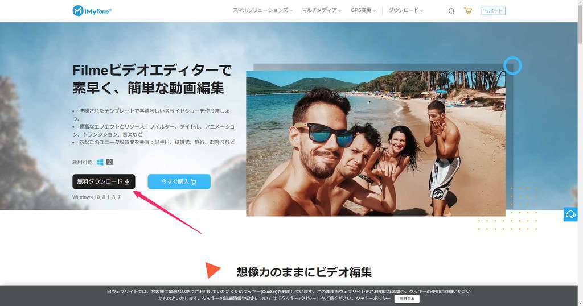The image size is (583, 306).
Task: Click the bullet about 洗練されたテンプレート
Action: [x=151, y=114]
